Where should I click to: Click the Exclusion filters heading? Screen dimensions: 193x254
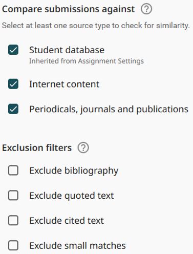point(37,148)
